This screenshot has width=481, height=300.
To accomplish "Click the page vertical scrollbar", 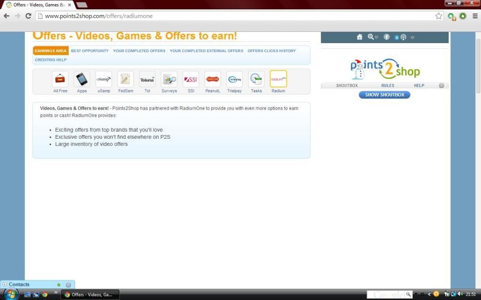I will pos(478,66).
